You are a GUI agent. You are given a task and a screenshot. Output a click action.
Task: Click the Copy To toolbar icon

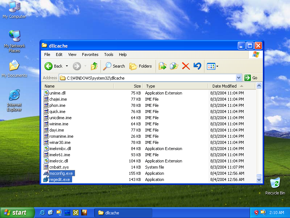click(x=174, y=66)
